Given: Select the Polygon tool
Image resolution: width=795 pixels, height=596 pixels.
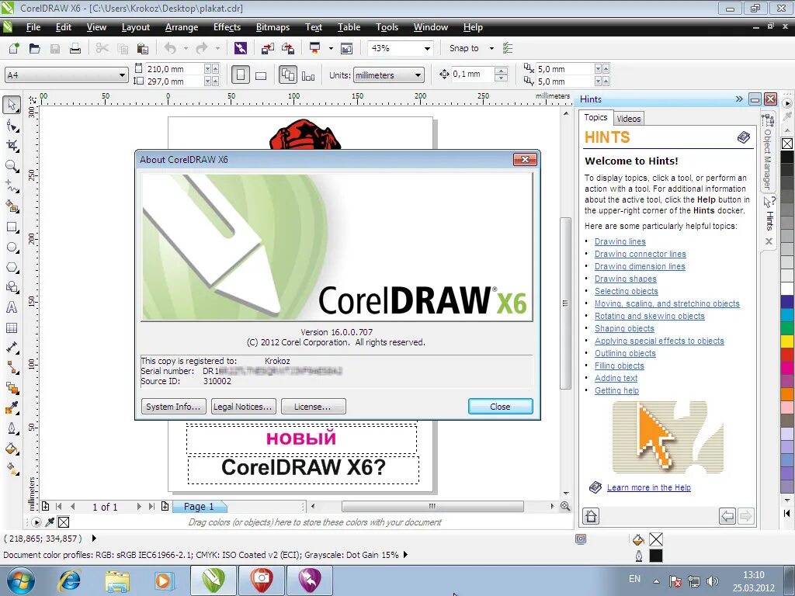Looking at the screenshot, I should (x=12, y=268).
